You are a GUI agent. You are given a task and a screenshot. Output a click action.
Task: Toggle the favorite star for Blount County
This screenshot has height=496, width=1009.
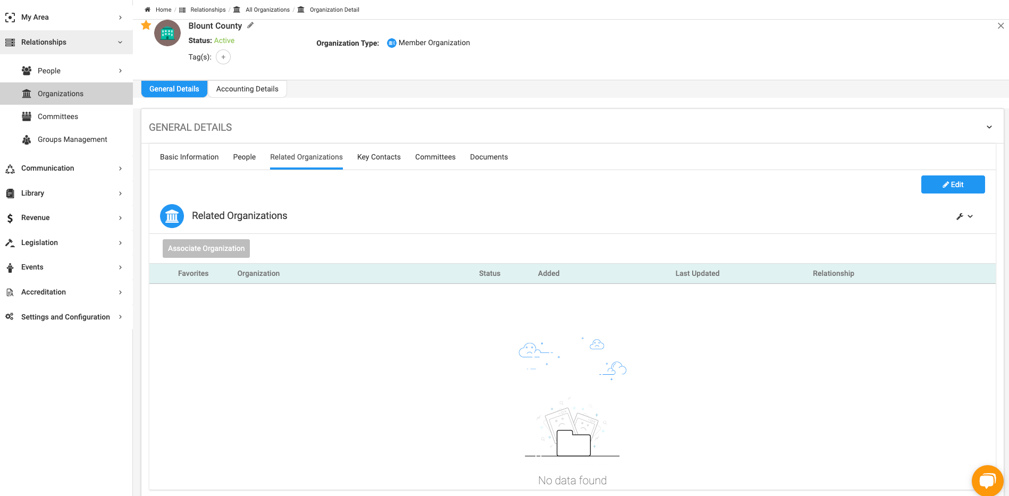coord(146,25)
